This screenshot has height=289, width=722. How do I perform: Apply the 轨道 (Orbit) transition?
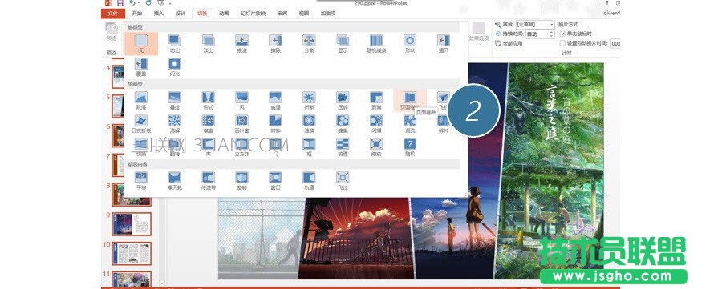point(309,181)
